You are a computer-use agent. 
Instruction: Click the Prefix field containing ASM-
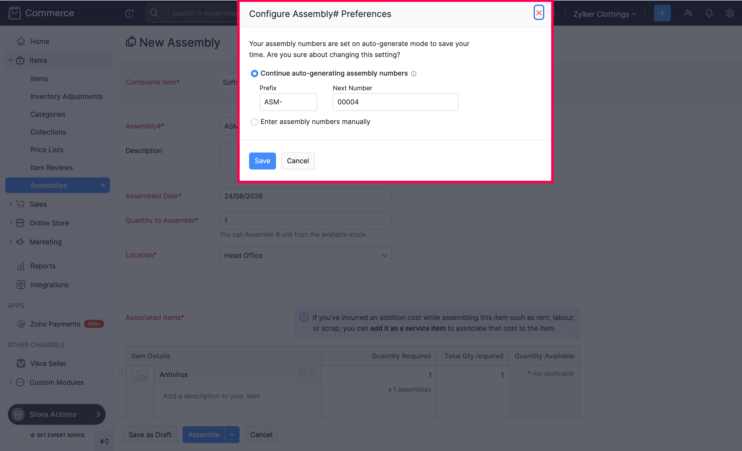click(x=288, y=102)
